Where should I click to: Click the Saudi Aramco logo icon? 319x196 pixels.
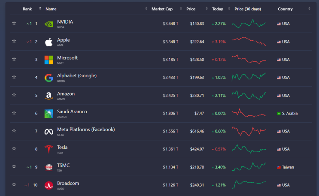click(x=49, y=114)
